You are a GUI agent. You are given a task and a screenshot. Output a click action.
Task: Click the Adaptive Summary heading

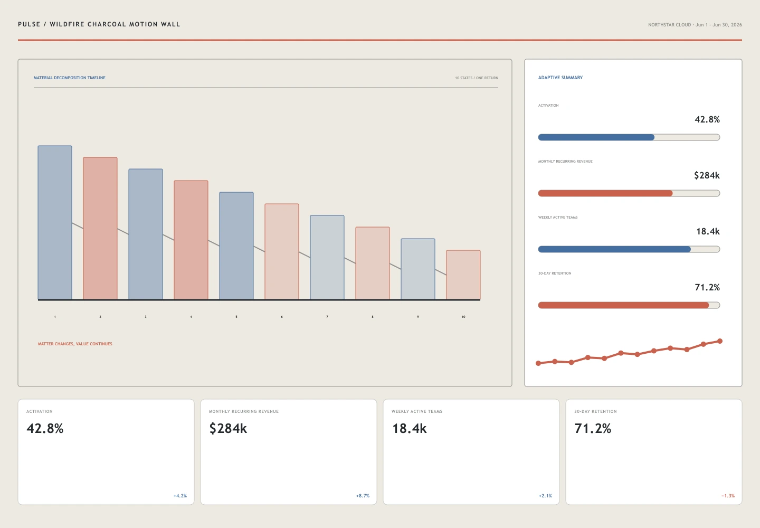pyautogui.click(x=560, y=78)
